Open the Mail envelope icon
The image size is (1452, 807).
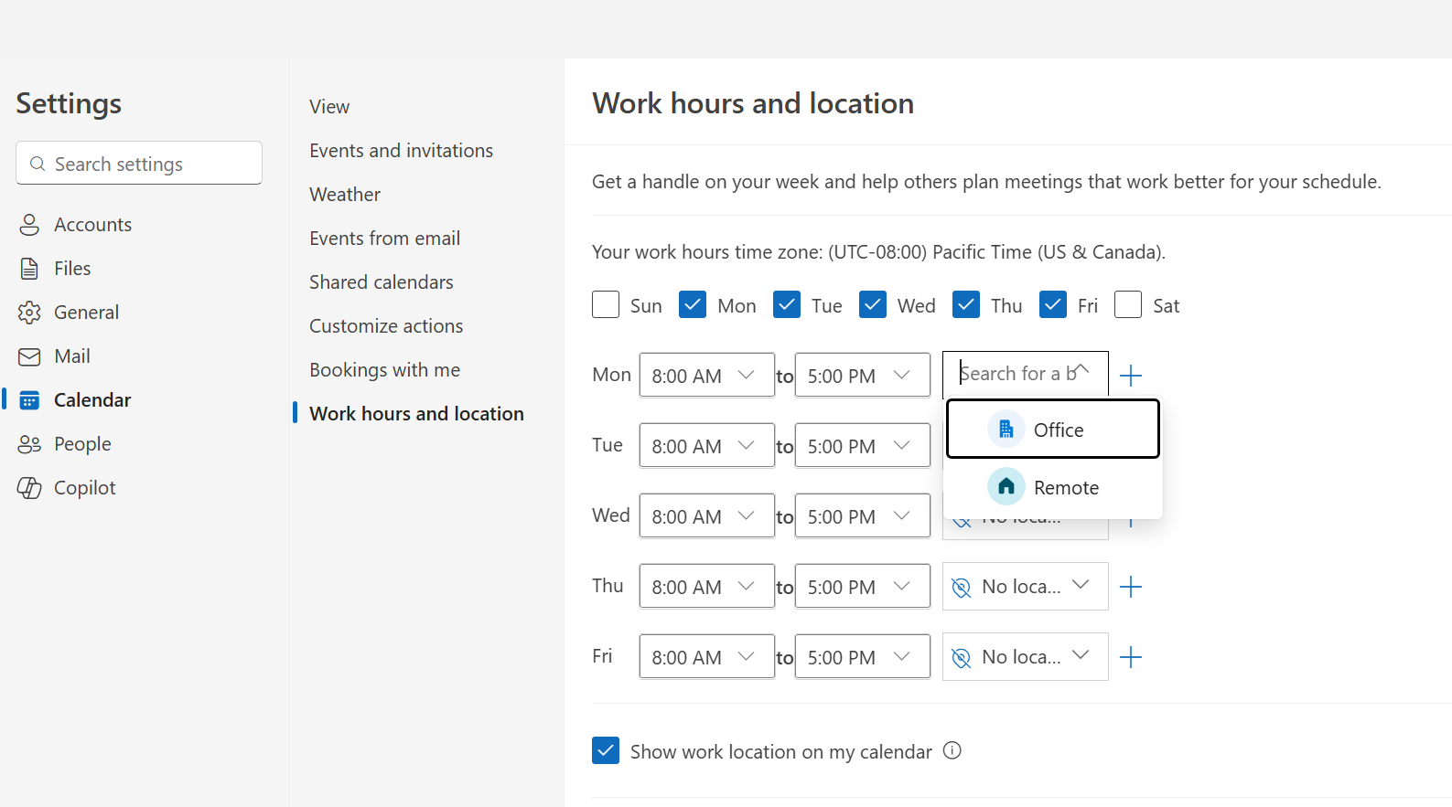(29, 356)
